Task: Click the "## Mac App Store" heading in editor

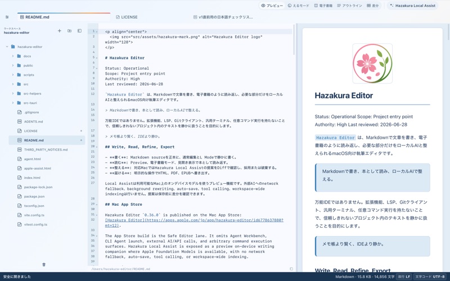Action: point(123,205)
